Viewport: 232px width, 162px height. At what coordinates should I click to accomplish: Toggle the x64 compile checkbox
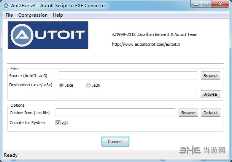coord(58,123)
